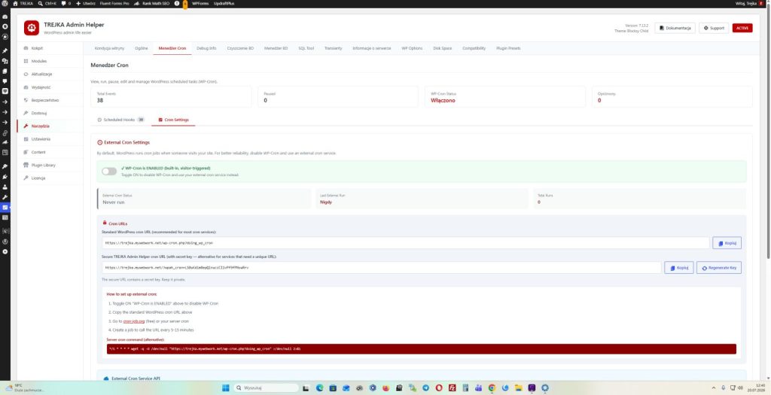
Task: Switch to Ogólne tab
Action: 141,48
